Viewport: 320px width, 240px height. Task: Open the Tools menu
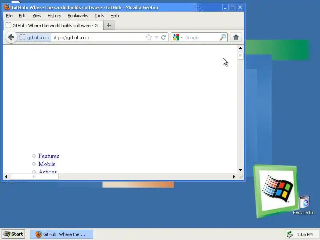coord(99,16)
